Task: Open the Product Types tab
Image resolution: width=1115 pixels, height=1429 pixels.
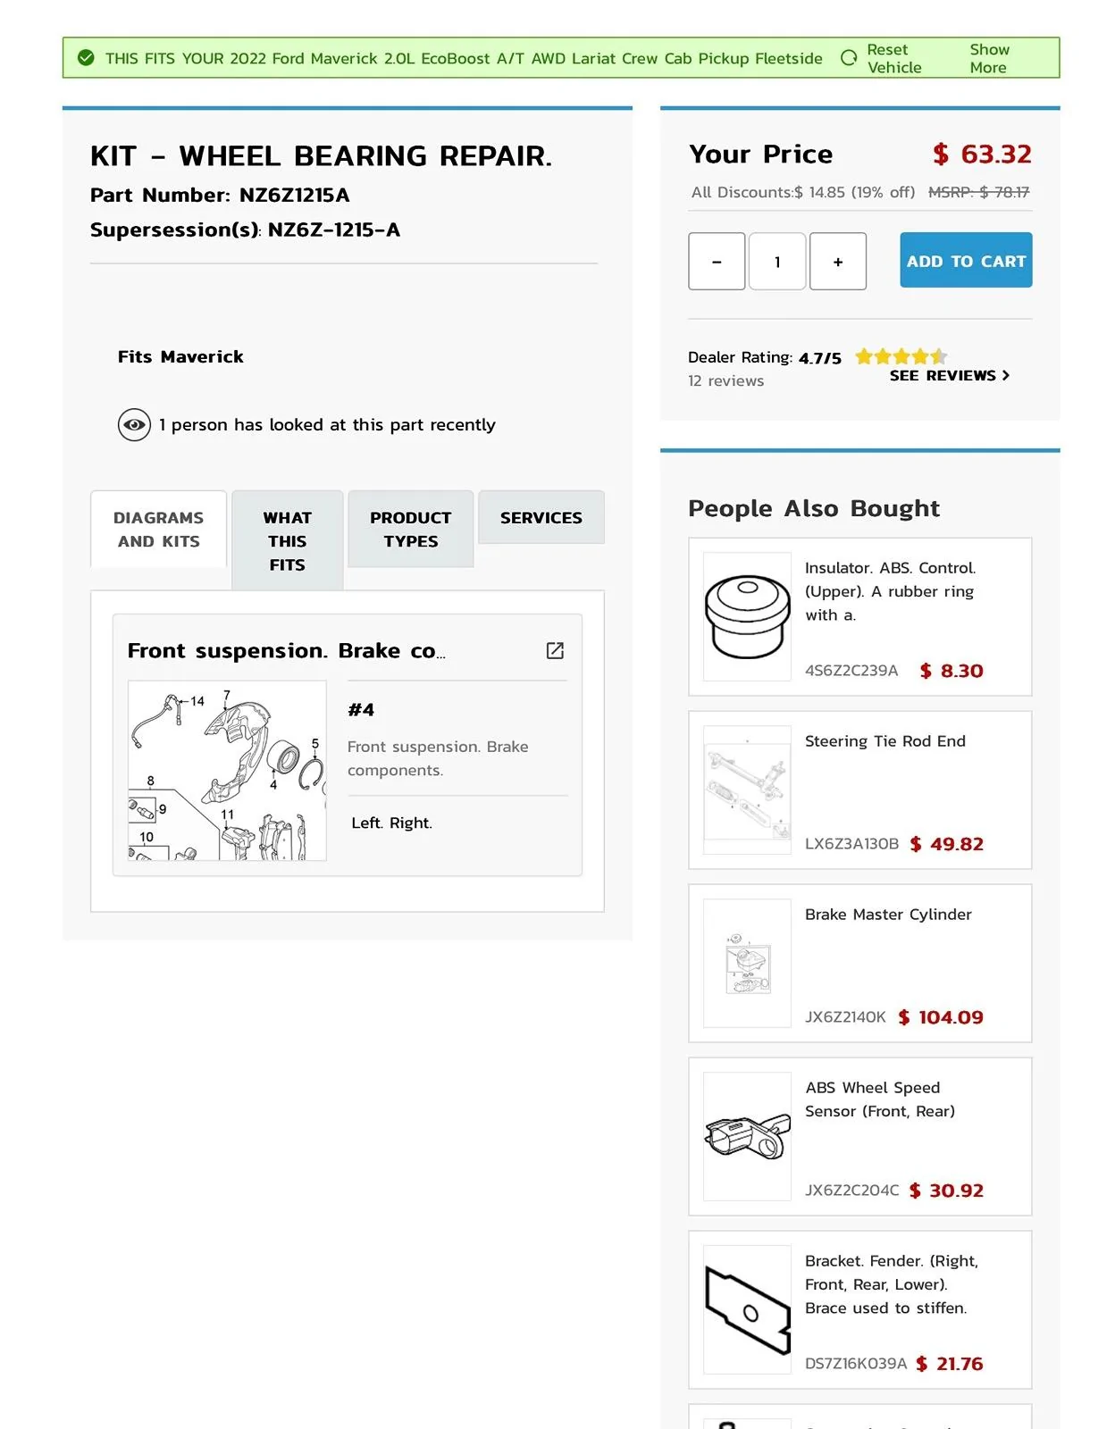Action: [411, 530]
